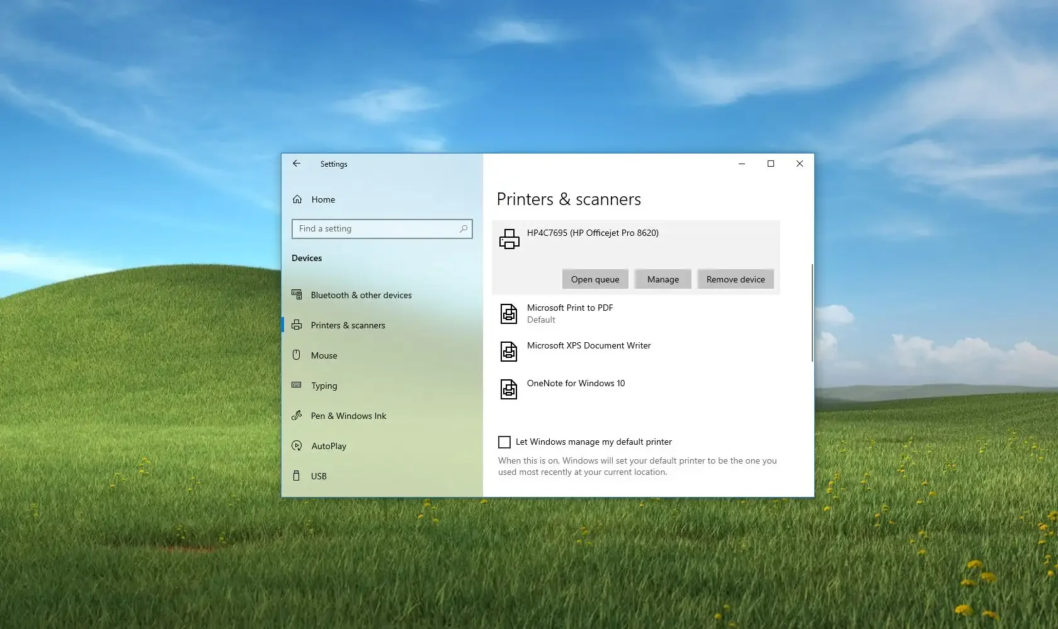Navigate to Home in the sidebar
Screen dimensions: 1058x629
[322, 199]
